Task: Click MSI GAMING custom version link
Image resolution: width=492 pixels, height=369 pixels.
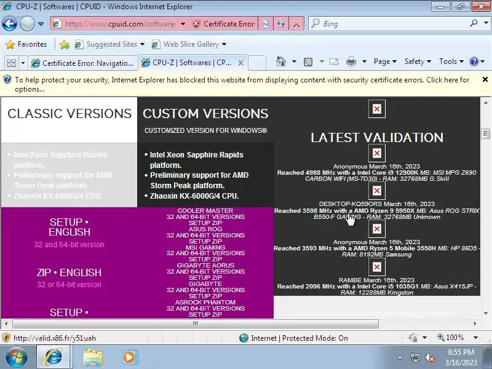Action: pos(205,247)
